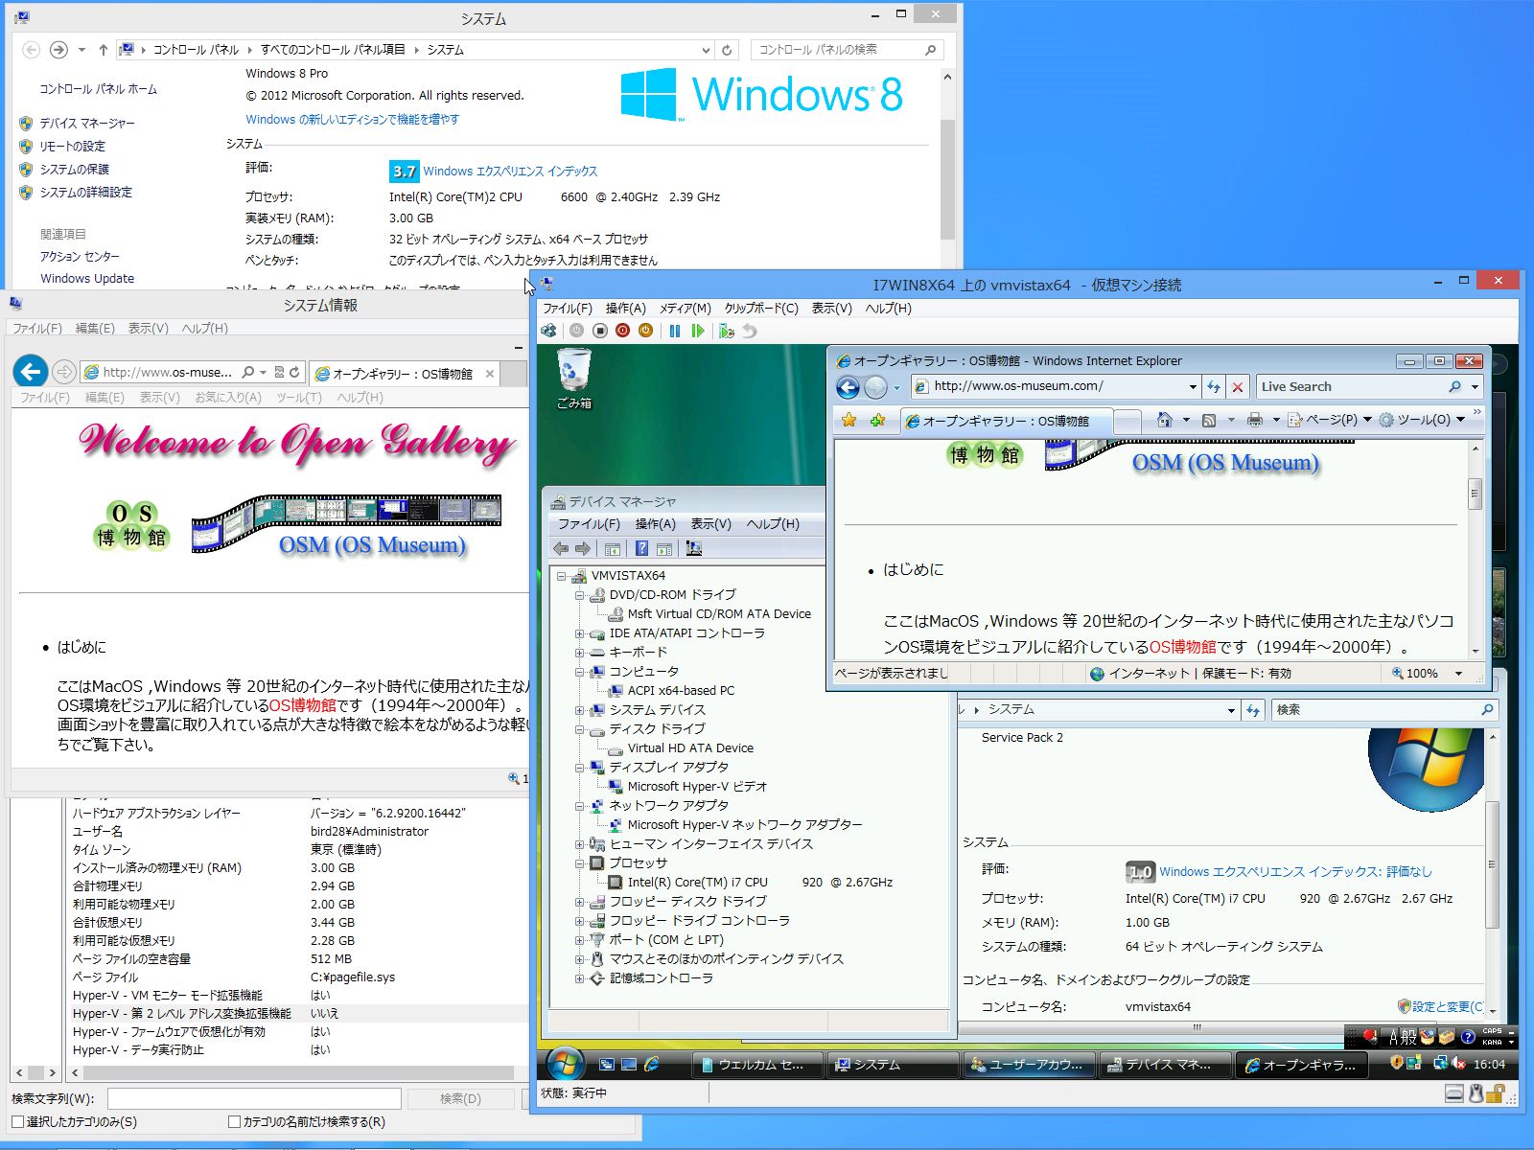Pause the virtual machine

coord(674,331)
